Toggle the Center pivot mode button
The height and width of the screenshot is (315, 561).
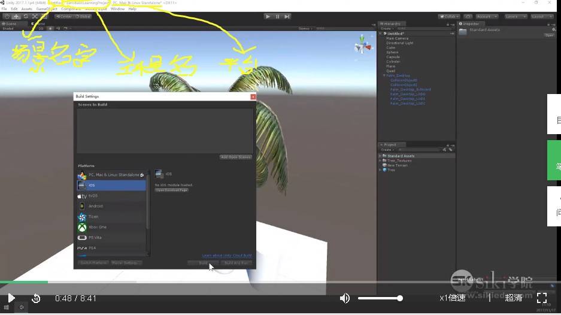(x=64, y=16)
